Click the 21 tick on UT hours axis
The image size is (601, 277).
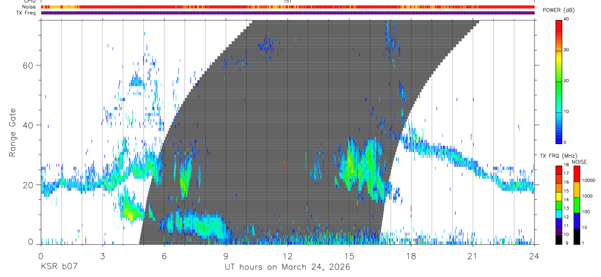point(472,256)
